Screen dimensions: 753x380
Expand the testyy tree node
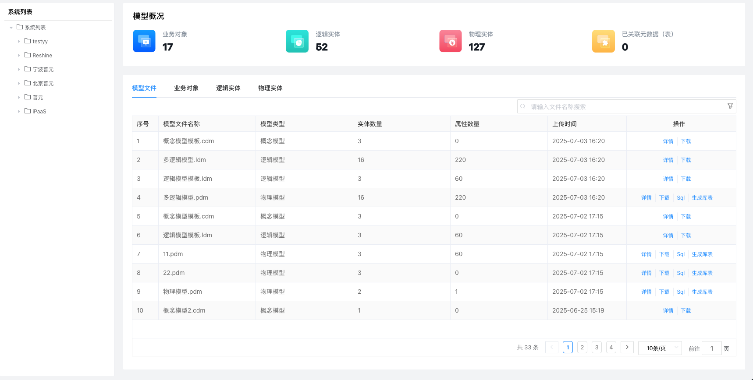19,42
